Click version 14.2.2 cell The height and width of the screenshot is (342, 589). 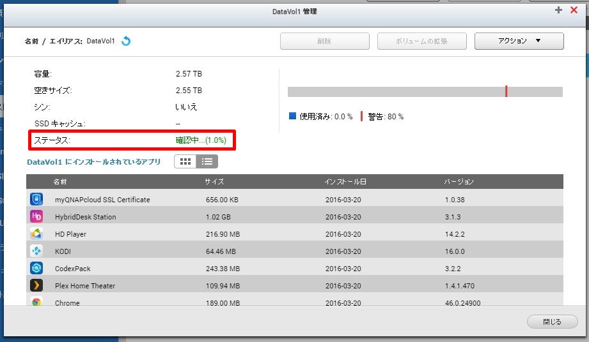455,234
